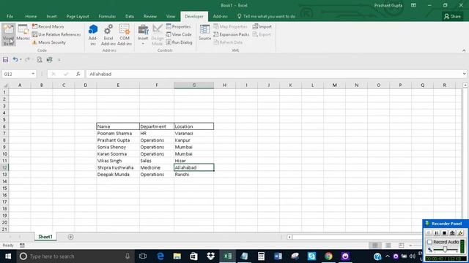Switch to Page Break Preview in status bar

[x=401, y=245]
